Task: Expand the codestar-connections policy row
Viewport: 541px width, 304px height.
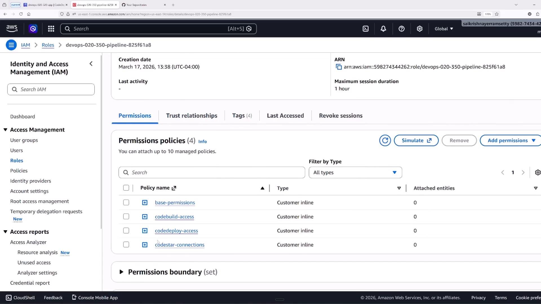Action: coord(145,245)
